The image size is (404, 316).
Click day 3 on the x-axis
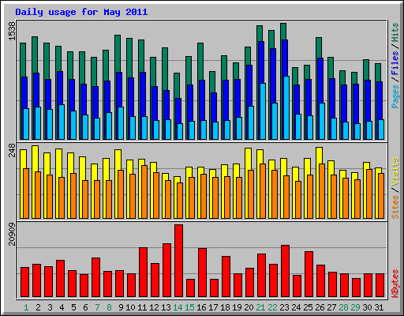[50, 307]
